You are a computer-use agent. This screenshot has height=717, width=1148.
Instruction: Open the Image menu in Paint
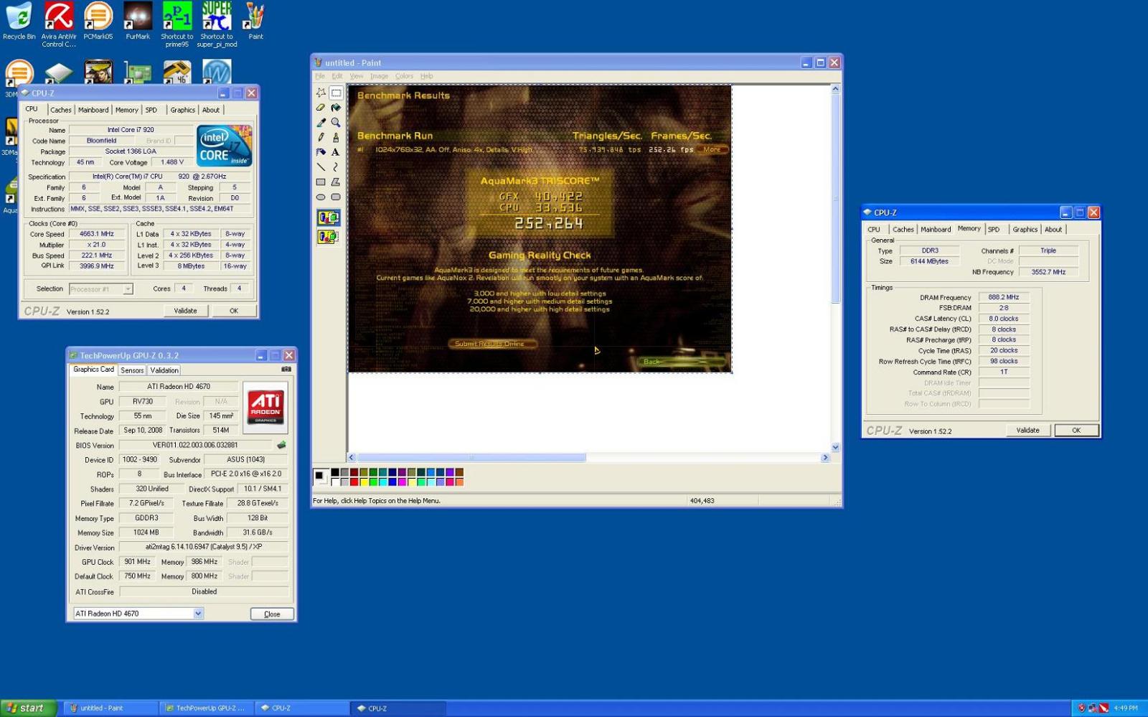point(380,76)
